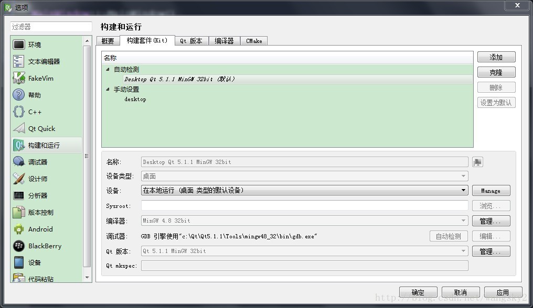533x308 pixels.
Task: Switch to the 概要 tab
Action: coord(108,41)
